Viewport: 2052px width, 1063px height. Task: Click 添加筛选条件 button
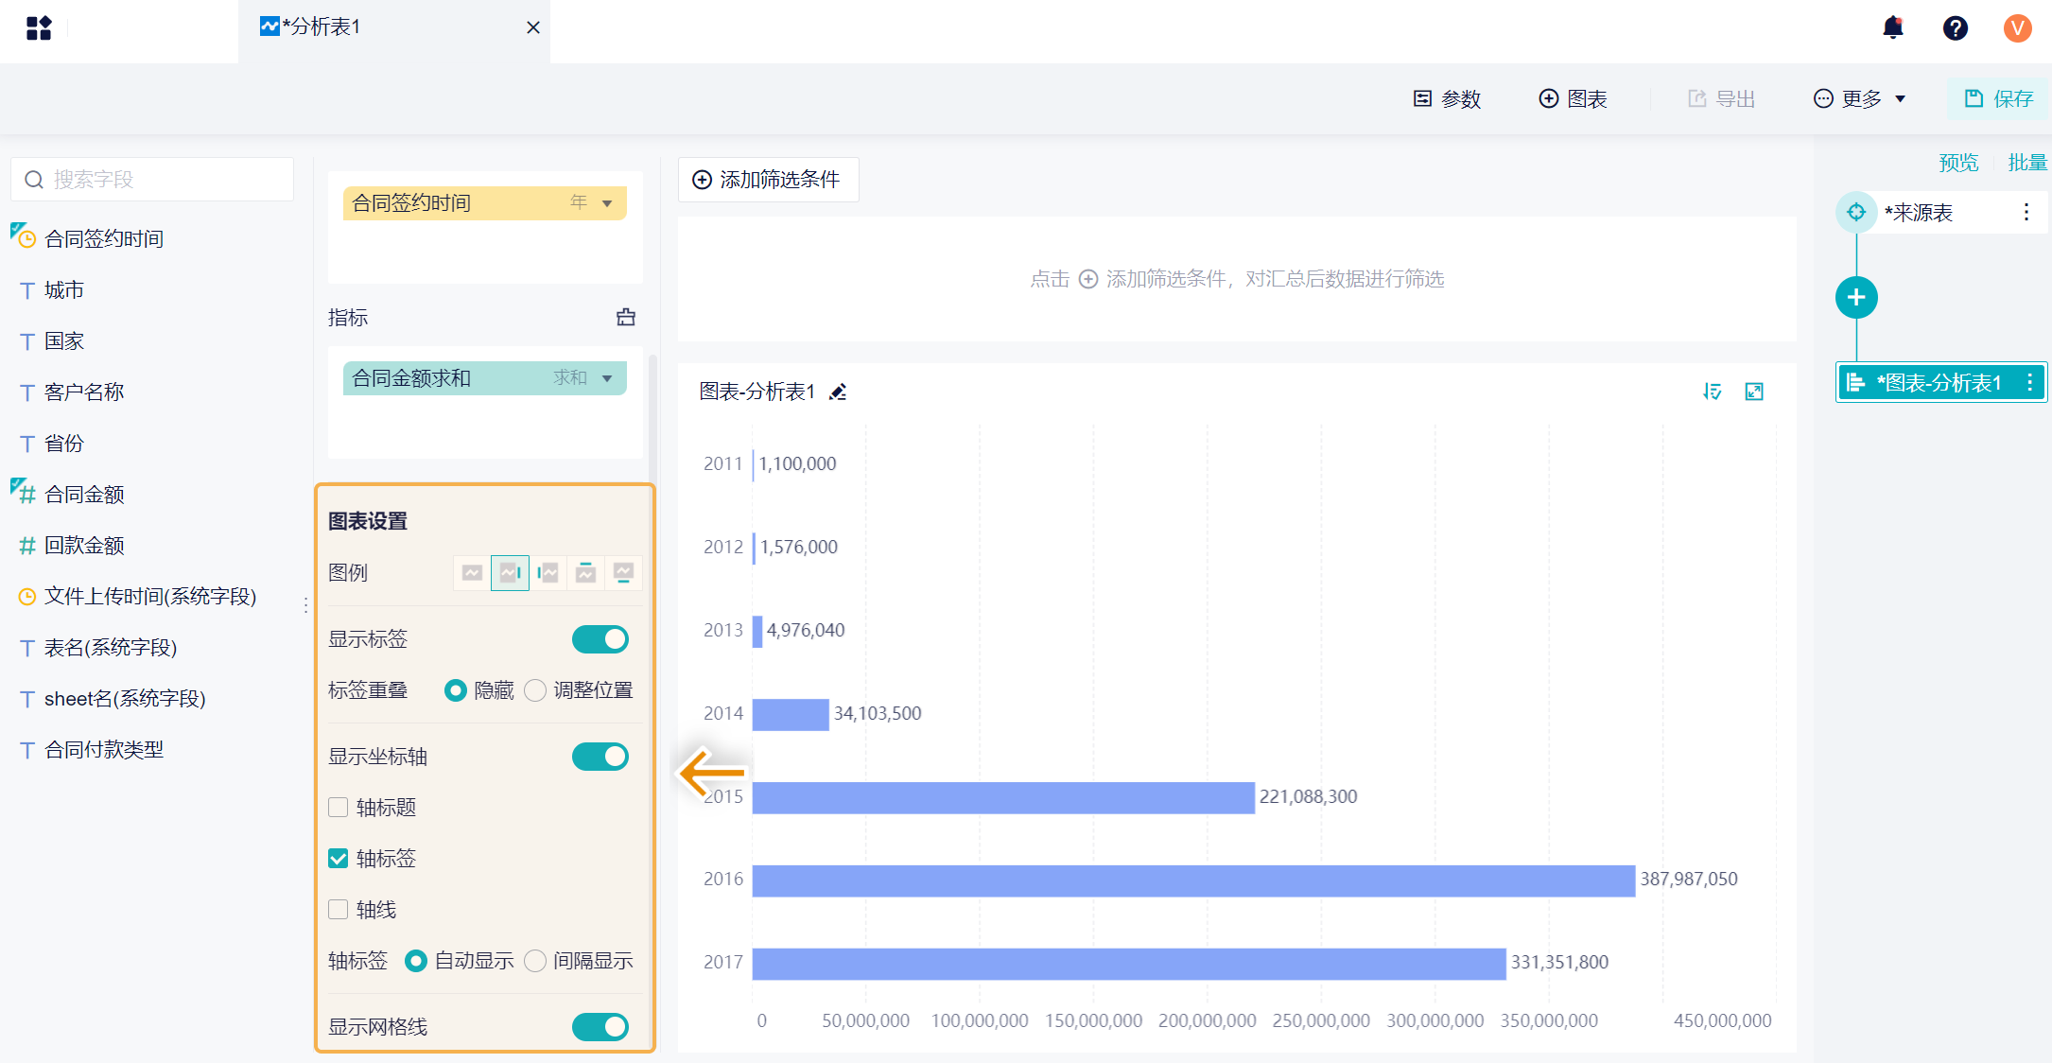click(768, 180)
